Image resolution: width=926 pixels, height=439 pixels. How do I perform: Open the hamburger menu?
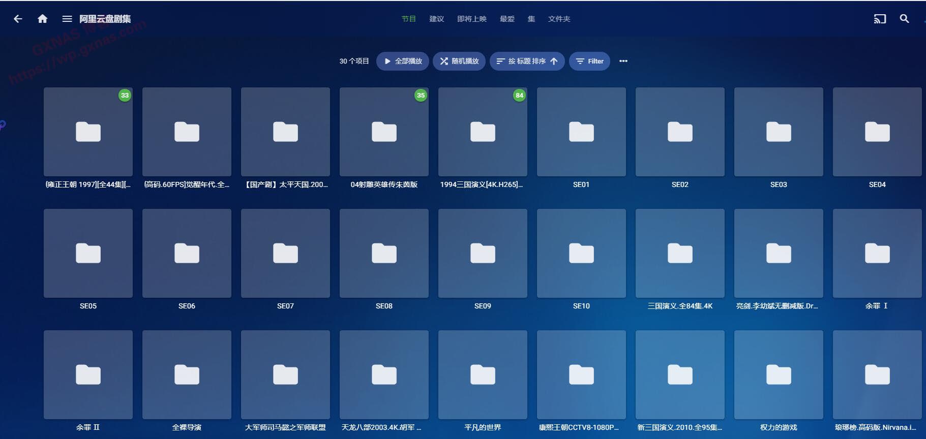click(x=67, y=19)
